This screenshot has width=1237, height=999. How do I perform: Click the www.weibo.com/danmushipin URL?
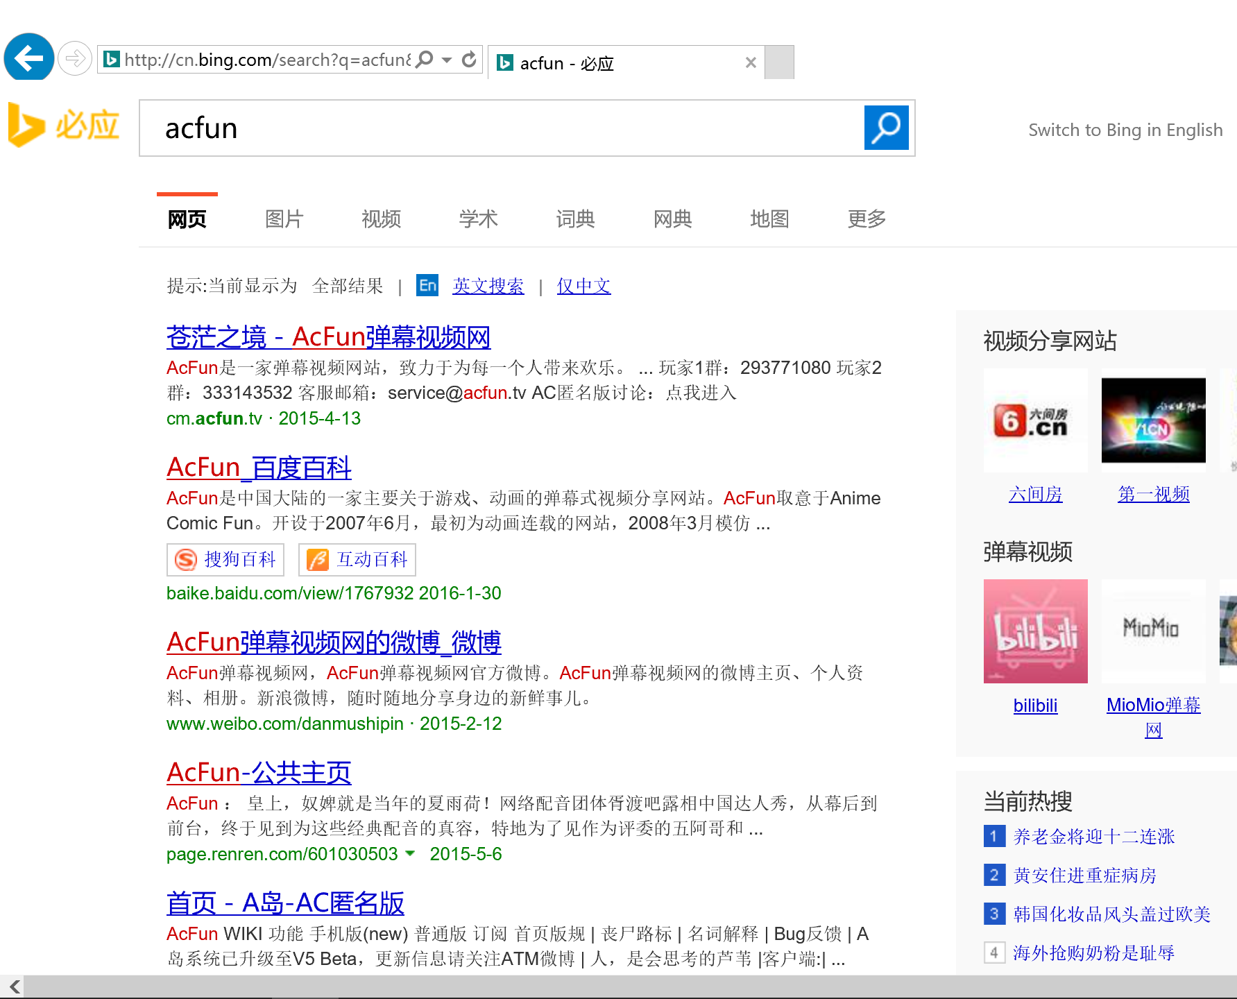coord(285,724)
